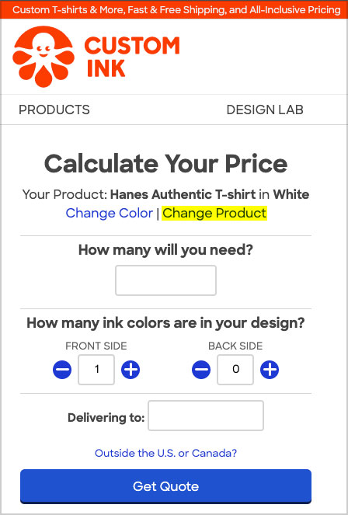Click the Get Quote button
Image resolution: width=348 pixels, height=515 pixels.
tap(165, 486)
